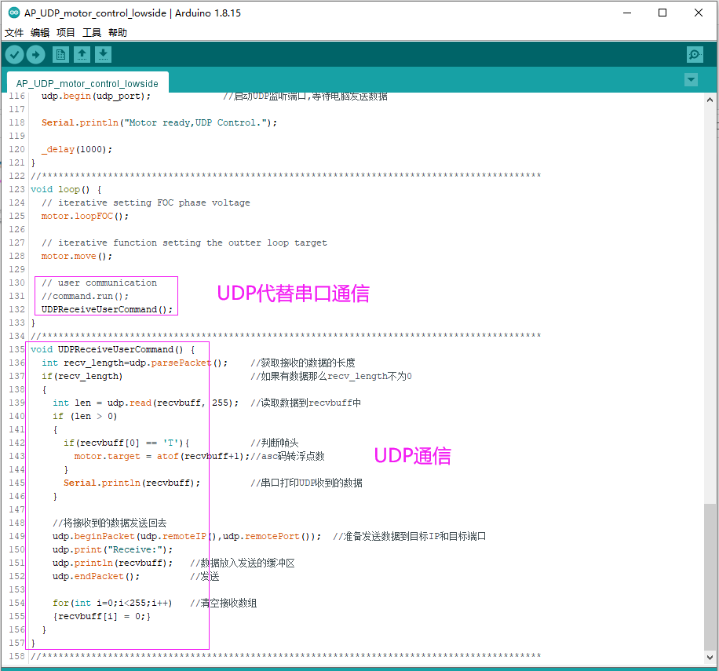This screenshot has height=671, width=719.
Task: Click 'void UDPReceiveUserCommand() {' definition line
Action: 113,349
